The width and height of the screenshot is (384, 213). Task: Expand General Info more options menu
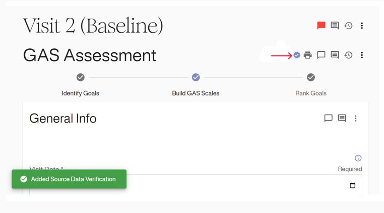click(355, 119)
